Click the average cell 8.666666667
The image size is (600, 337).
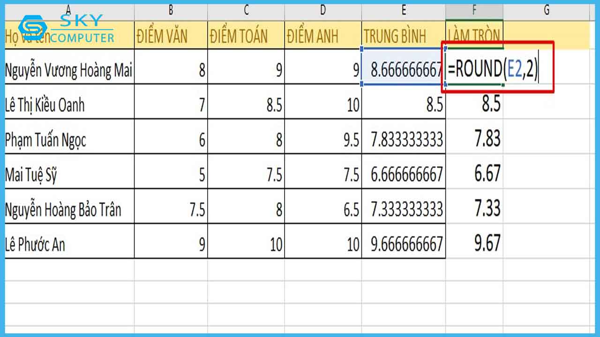coord(404,67)
